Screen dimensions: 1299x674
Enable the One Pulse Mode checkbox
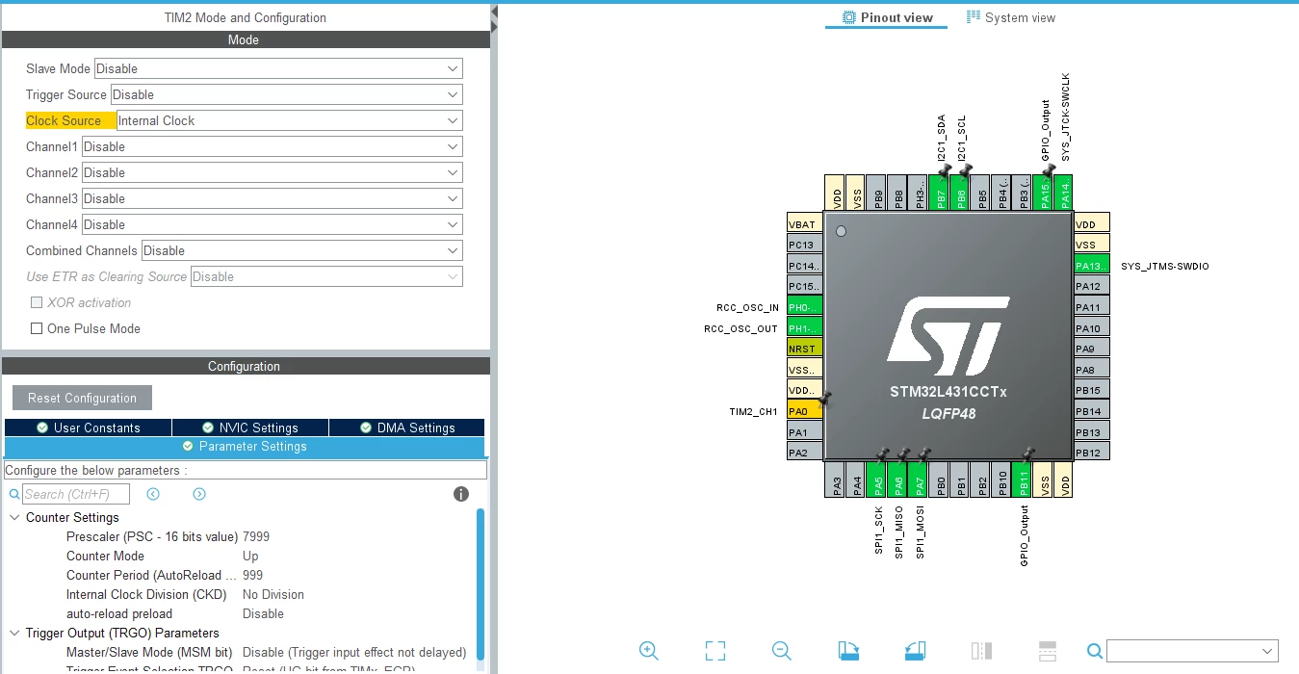point(37,328)
